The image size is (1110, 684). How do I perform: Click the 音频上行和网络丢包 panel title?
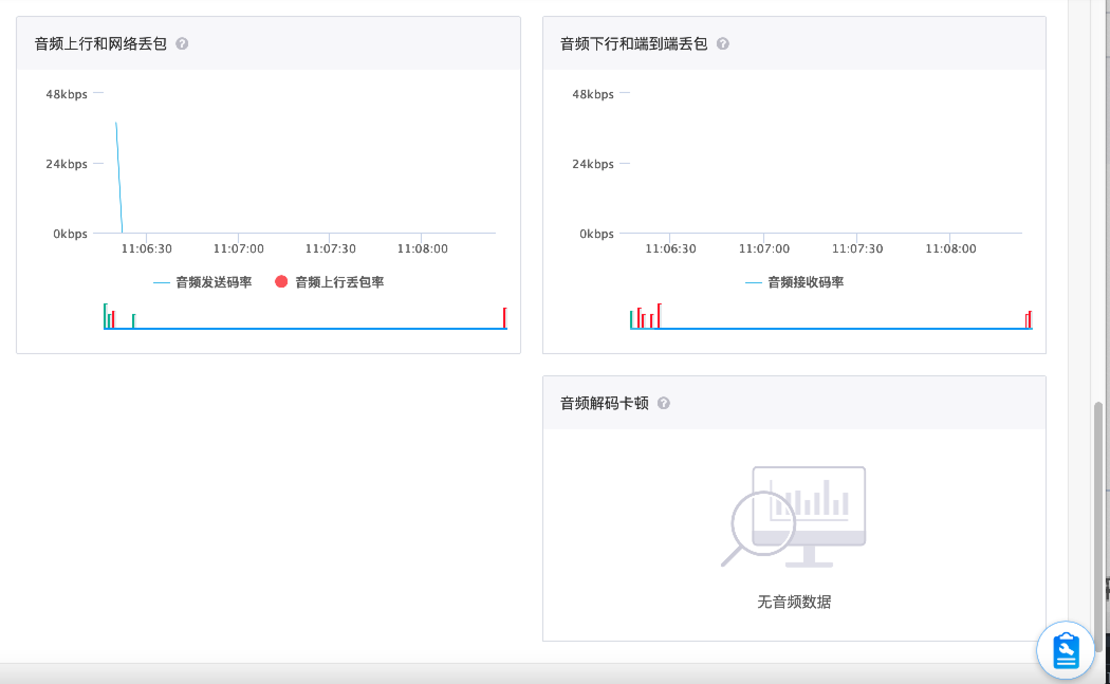point(100,44)
